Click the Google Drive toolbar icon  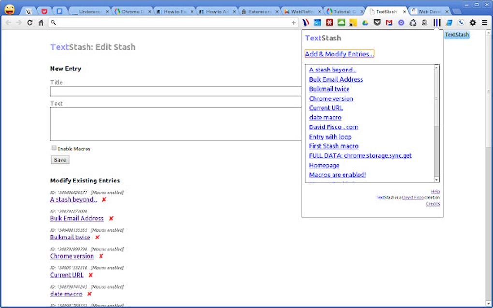pyautogui.click(x=365, y=22)
